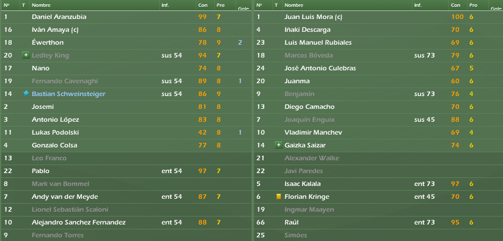The height and width of the screenshot is (241, 503).
Task: Click the injury icon beside Gaizka Saizar
Action: tap(278, 145)
